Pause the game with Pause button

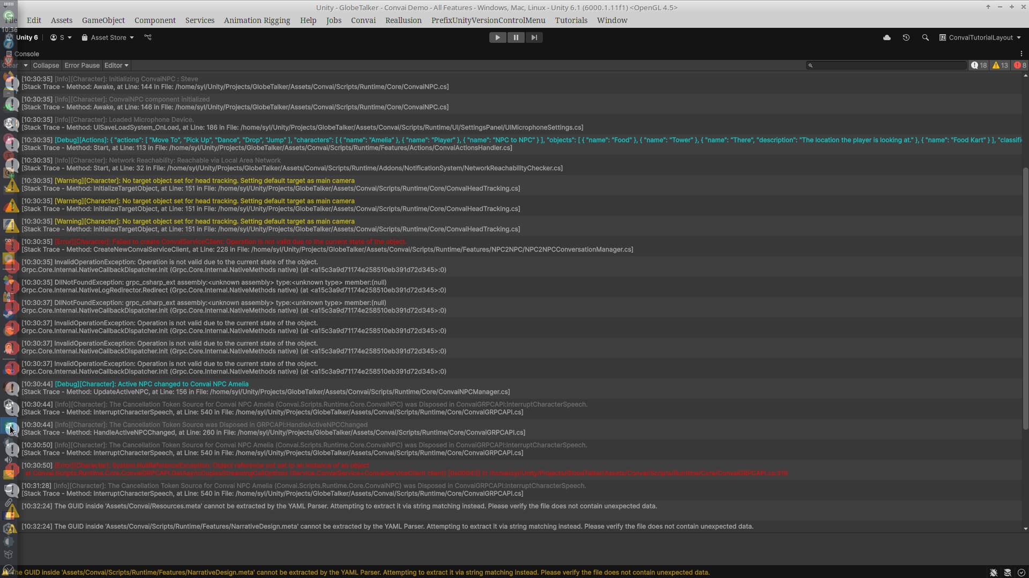pyautogui.click(x=516, y=37)
